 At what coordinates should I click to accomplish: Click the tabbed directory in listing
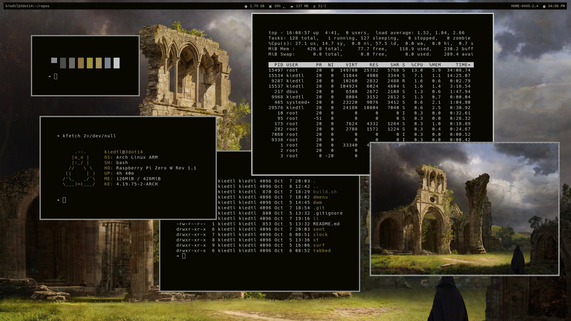[322, 251]
